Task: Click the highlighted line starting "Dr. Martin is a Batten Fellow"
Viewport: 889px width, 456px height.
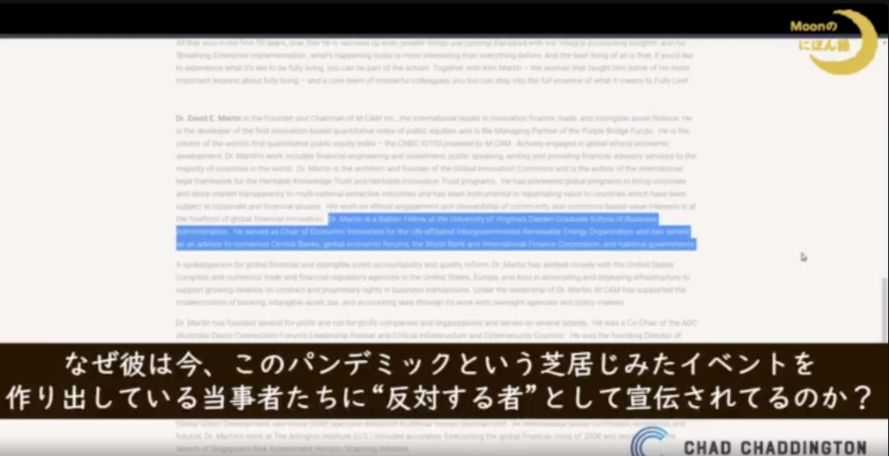Action: (x=493, y=219)
